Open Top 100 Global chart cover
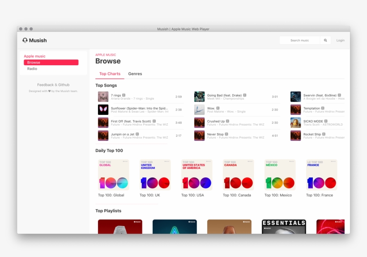 [x=114, y=175]
